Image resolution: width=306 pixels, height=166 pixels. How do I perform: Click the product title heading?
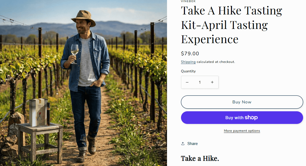[x=231, y=25]
